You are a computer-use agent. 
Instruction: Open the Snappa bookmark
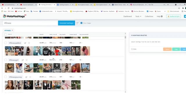pos(150,11)
